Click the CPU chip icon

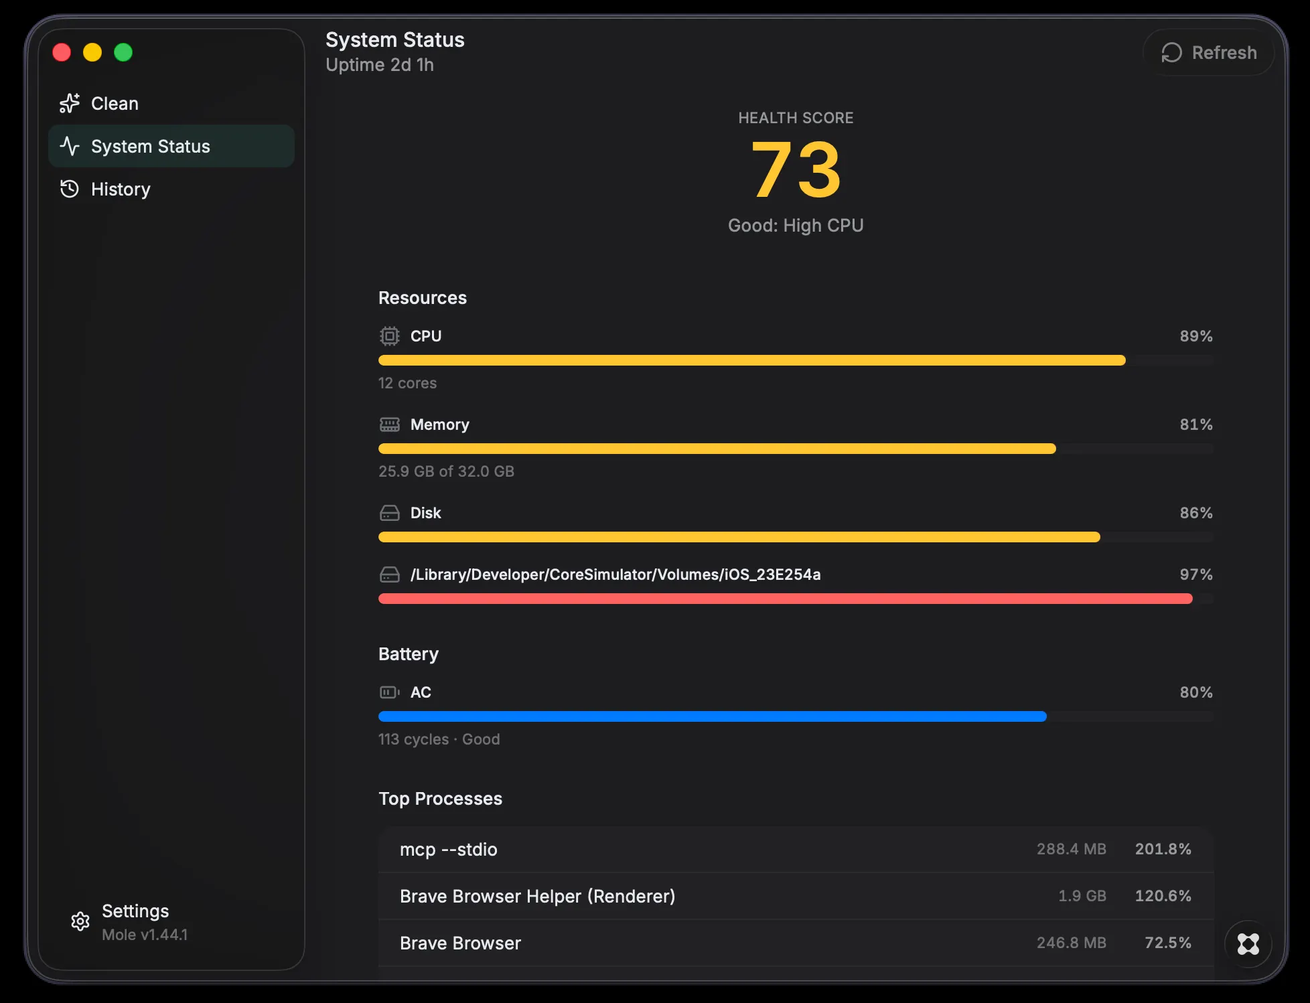click(x=390, y=335)
